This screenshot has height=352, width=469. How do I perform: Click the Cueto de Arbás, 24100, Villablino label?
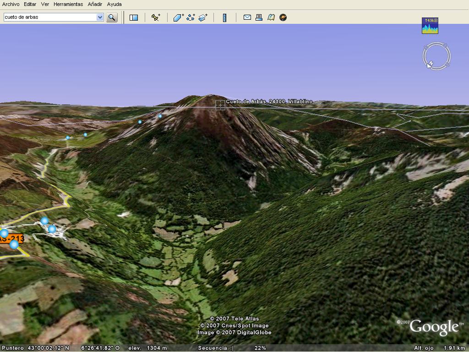[x=269, y=101]
